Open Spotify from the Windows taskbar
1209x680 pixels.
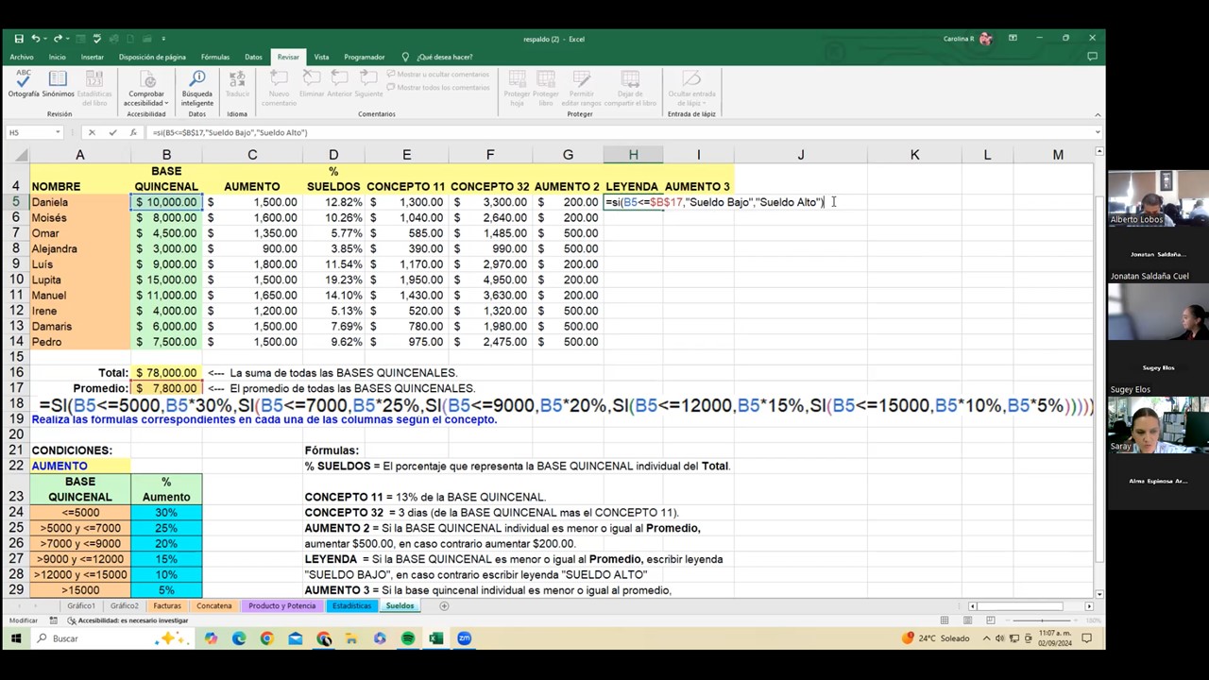coord(408,638)
